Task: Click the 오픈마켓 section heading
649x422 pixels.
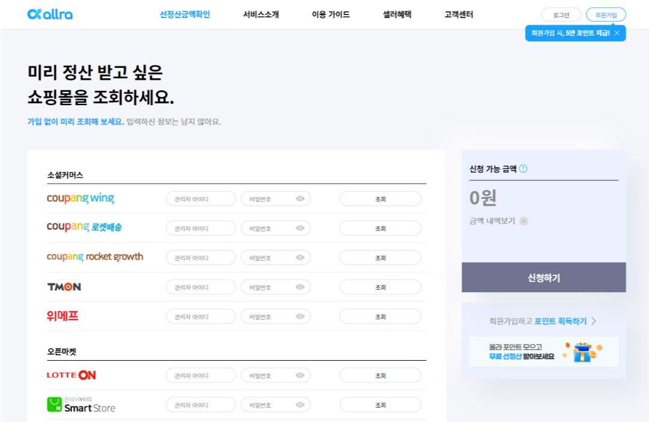Action: (x=62, y=352)
